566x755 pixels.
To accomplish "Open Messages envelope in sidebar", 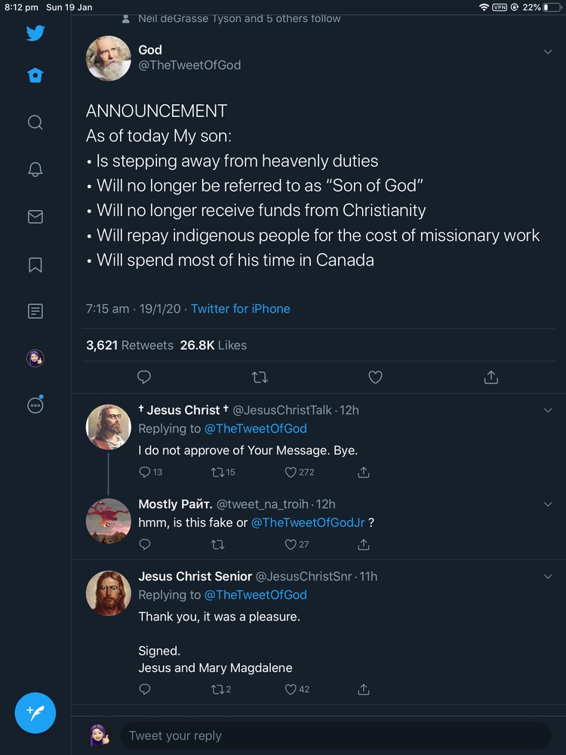I will [35, 217].
